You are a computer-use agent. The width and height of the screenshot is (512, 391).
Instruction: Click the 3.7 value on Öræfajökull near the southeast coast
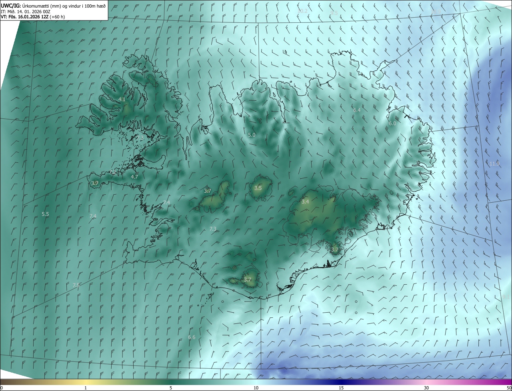coord(335,250)
